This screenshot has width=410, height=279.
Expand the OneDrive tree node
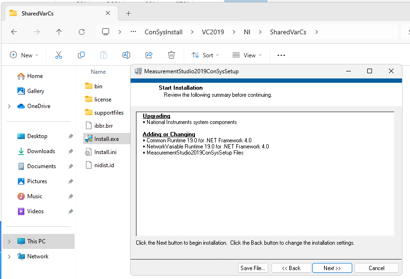coord(9,106)
